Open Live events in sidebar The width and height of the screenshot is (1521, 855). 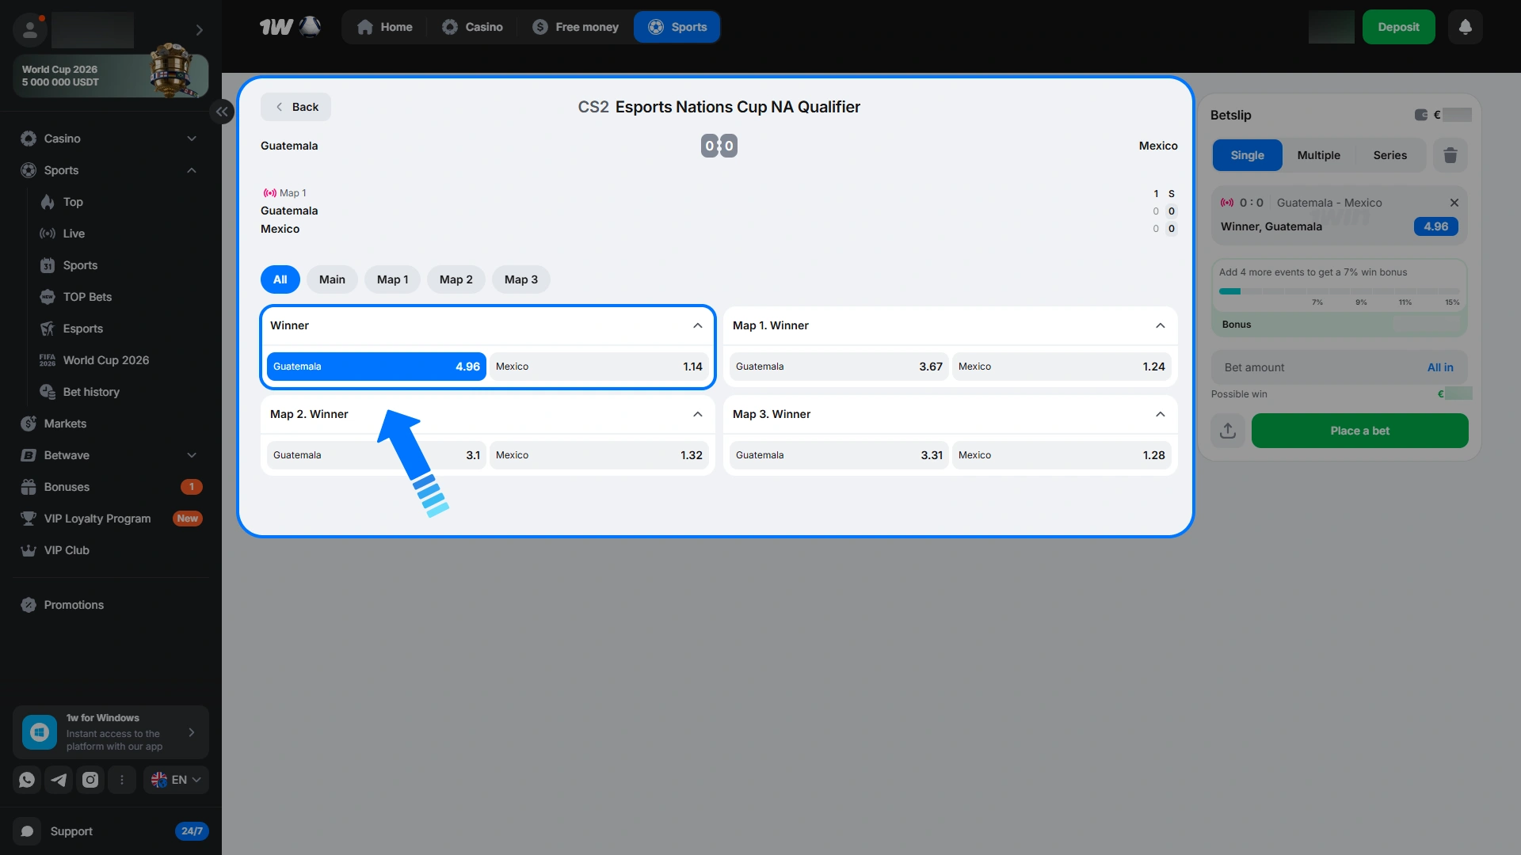74,234
